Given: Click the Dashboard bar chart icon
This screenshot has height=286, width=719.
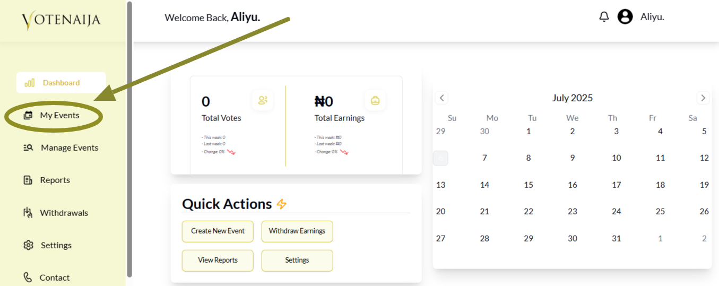Looking at the screenshot, I should (30, 83).
